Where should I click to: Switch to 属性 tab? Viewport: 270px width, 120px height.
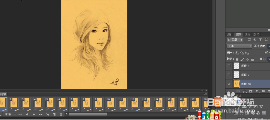[x=230, y=35]
